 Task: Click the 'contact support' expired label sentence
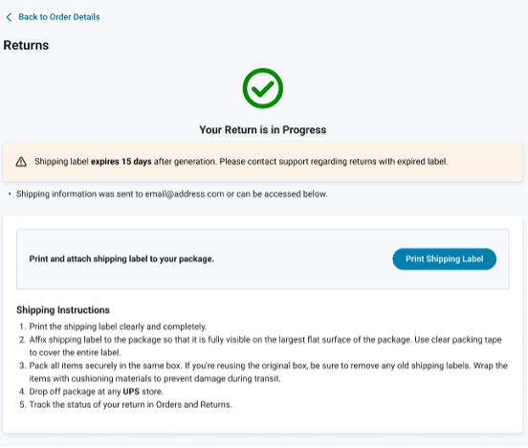(x=334, y=162)
